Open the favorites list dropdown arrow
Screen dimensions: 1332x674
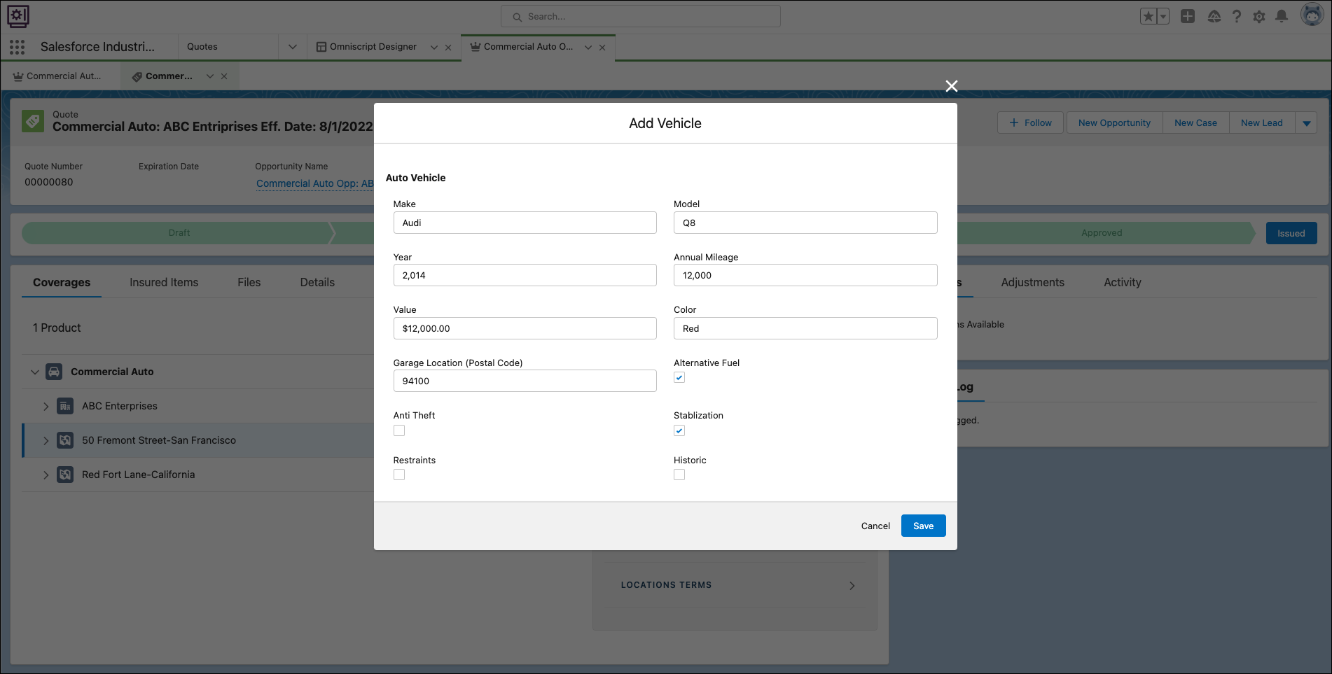coord(1163,16)
